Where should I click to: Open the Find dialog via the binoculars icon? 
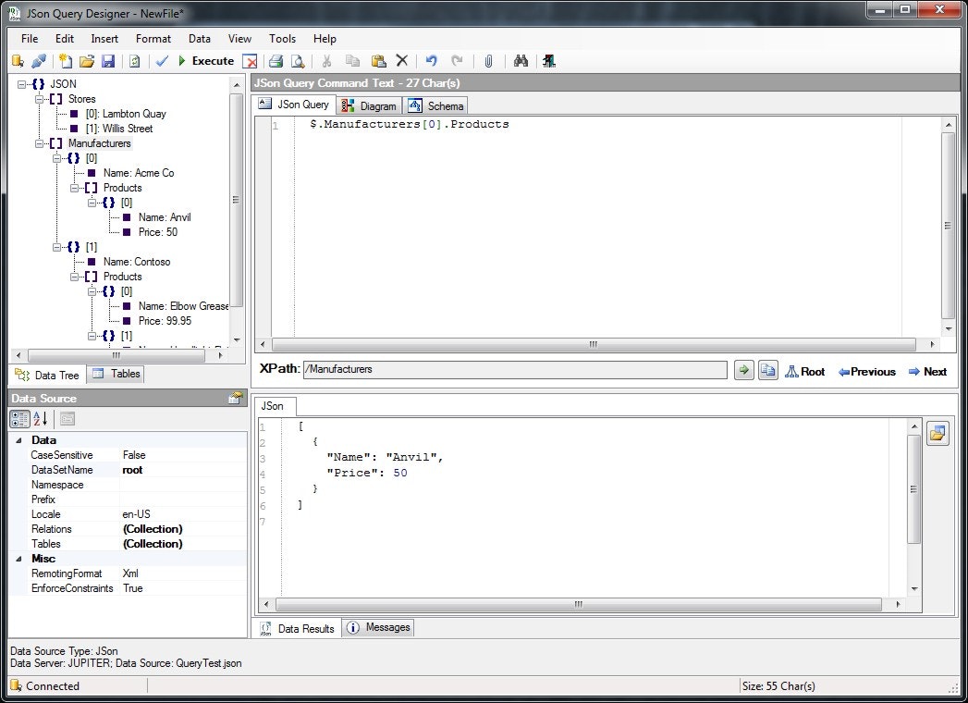[521, 61]
